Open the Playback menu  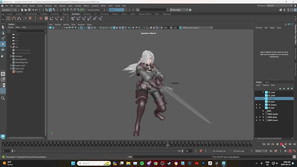[x=62, y=6]
